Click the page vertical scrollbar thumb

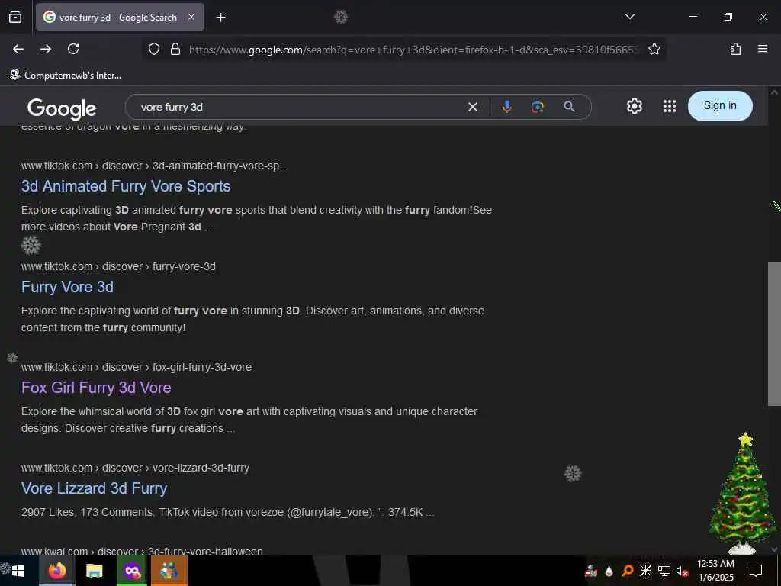tap(774, 334)
